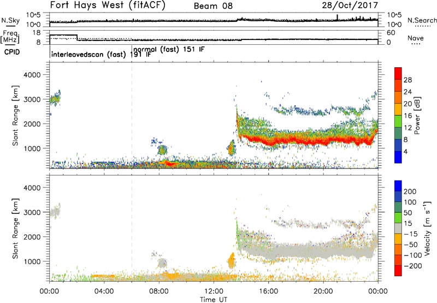The width and height of the screenshot is (437, 303).
Task: Click the 'N.Sky' legend label
Action: click(10, 20)
